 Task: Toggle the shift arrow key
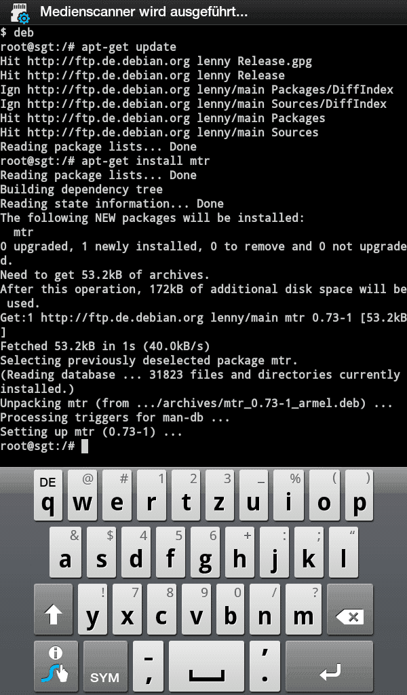[x=54, y=609]
